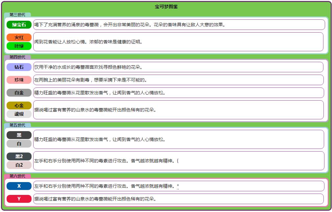Click the 白金 version badge

click(19, 93)
